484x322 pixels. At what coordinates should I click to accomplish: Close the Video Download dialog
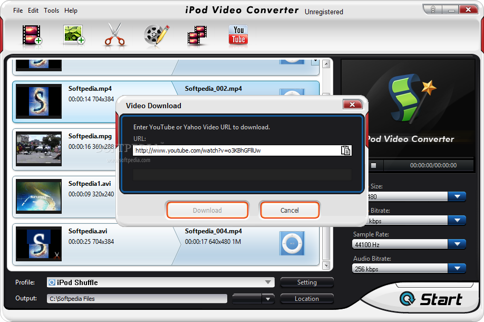[x=352, y=105]
